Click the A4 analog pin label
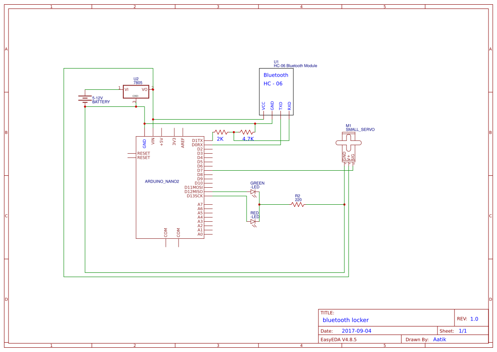The width and height of the screenshot is (497, 352). (x=200, y=217)
